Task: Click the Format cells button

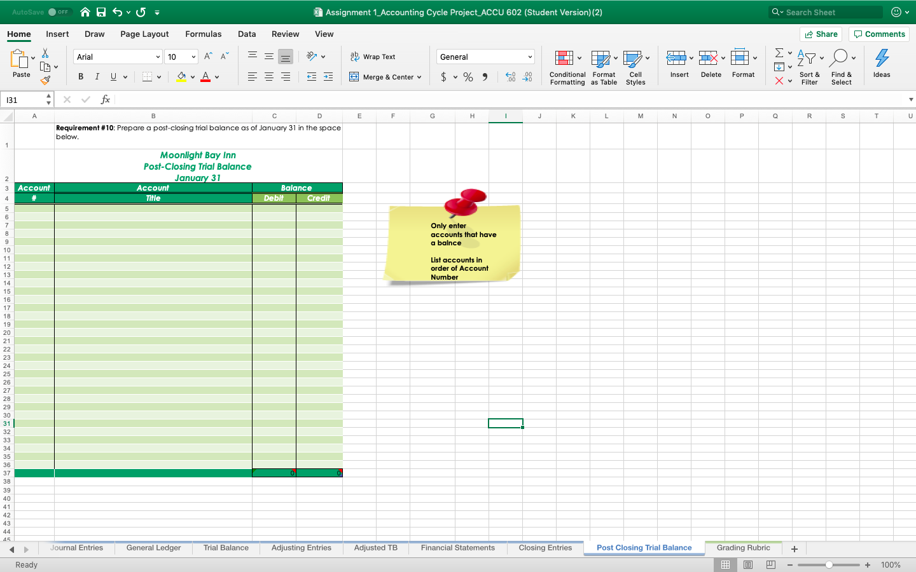Action: click(743, 64)
